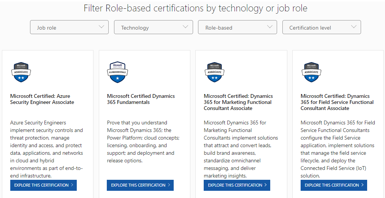Image resolution: width=385 pixels, height=198 pixels.
Task: Select the Azure Security Engineers description text
Action: [47, 149]
